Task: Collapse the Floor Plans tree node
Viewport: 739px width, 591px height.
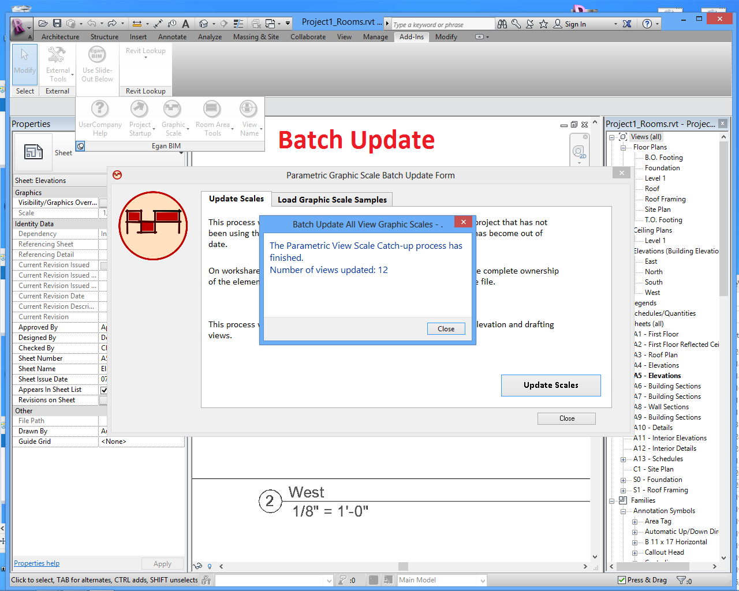Action: click(x=623, y=148)
